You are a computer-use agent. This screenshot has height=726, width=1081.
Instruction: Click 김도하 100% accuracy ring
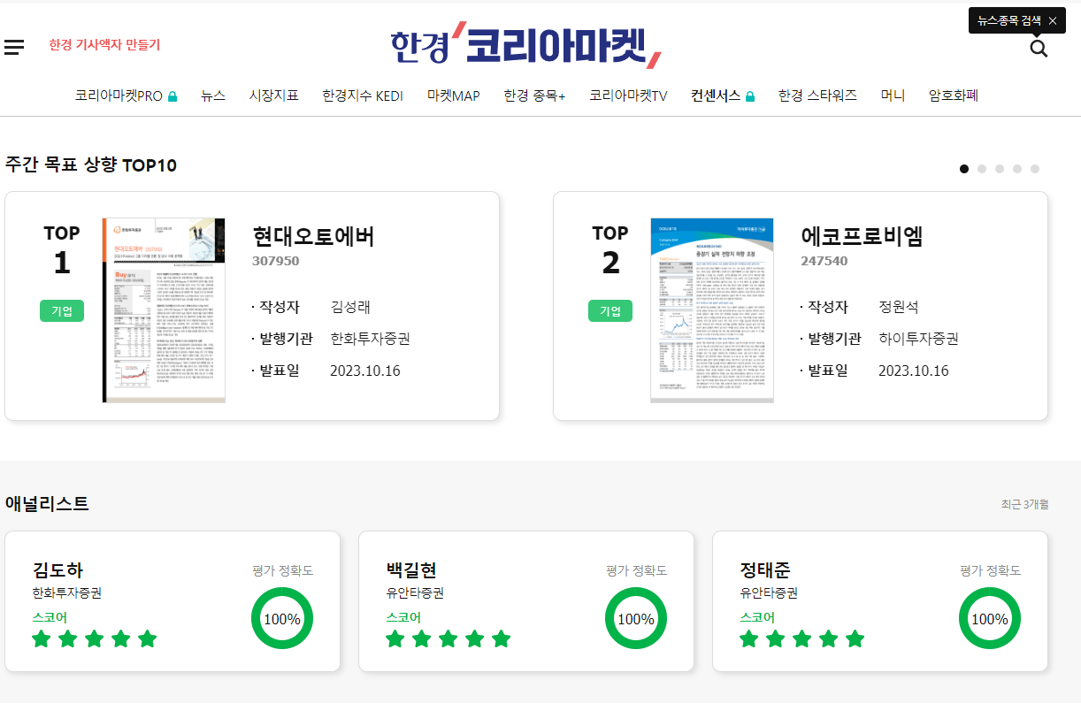(x=282, y=618)
